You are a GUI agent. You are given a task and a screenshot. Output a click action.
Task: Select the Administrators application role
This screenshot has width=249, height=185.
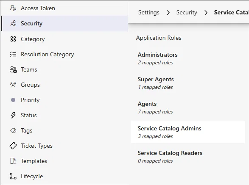click(188, 58)
